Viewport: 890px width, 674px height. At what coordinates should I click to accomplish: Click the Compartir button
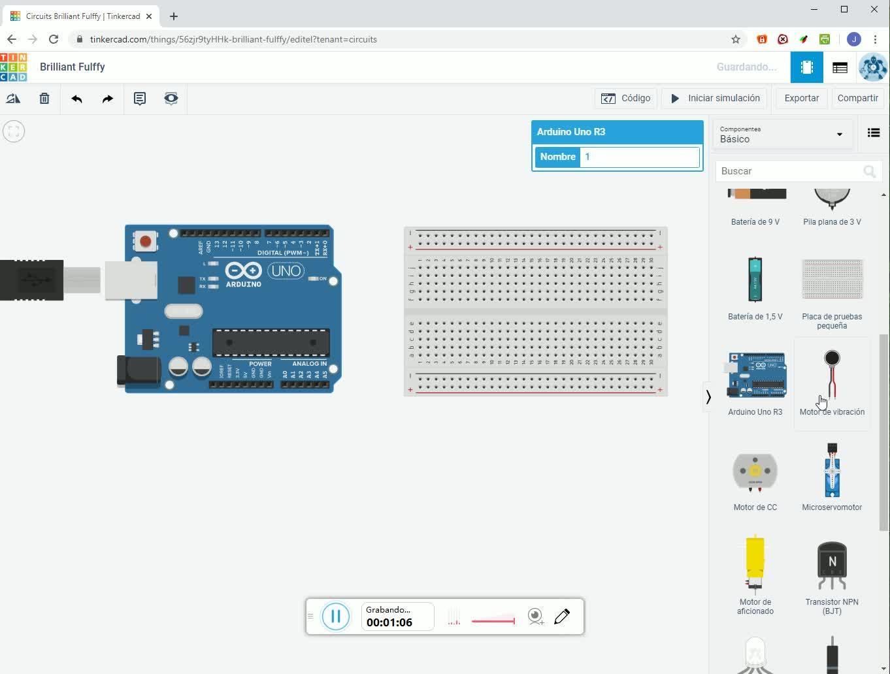(x=858, y=98)
